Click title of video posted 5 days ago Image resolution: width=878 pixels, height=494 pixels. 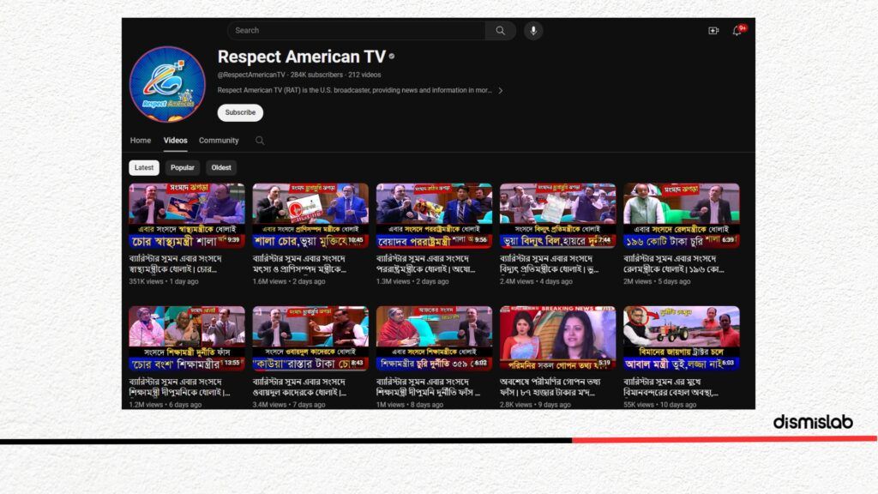tap(674, 264)
